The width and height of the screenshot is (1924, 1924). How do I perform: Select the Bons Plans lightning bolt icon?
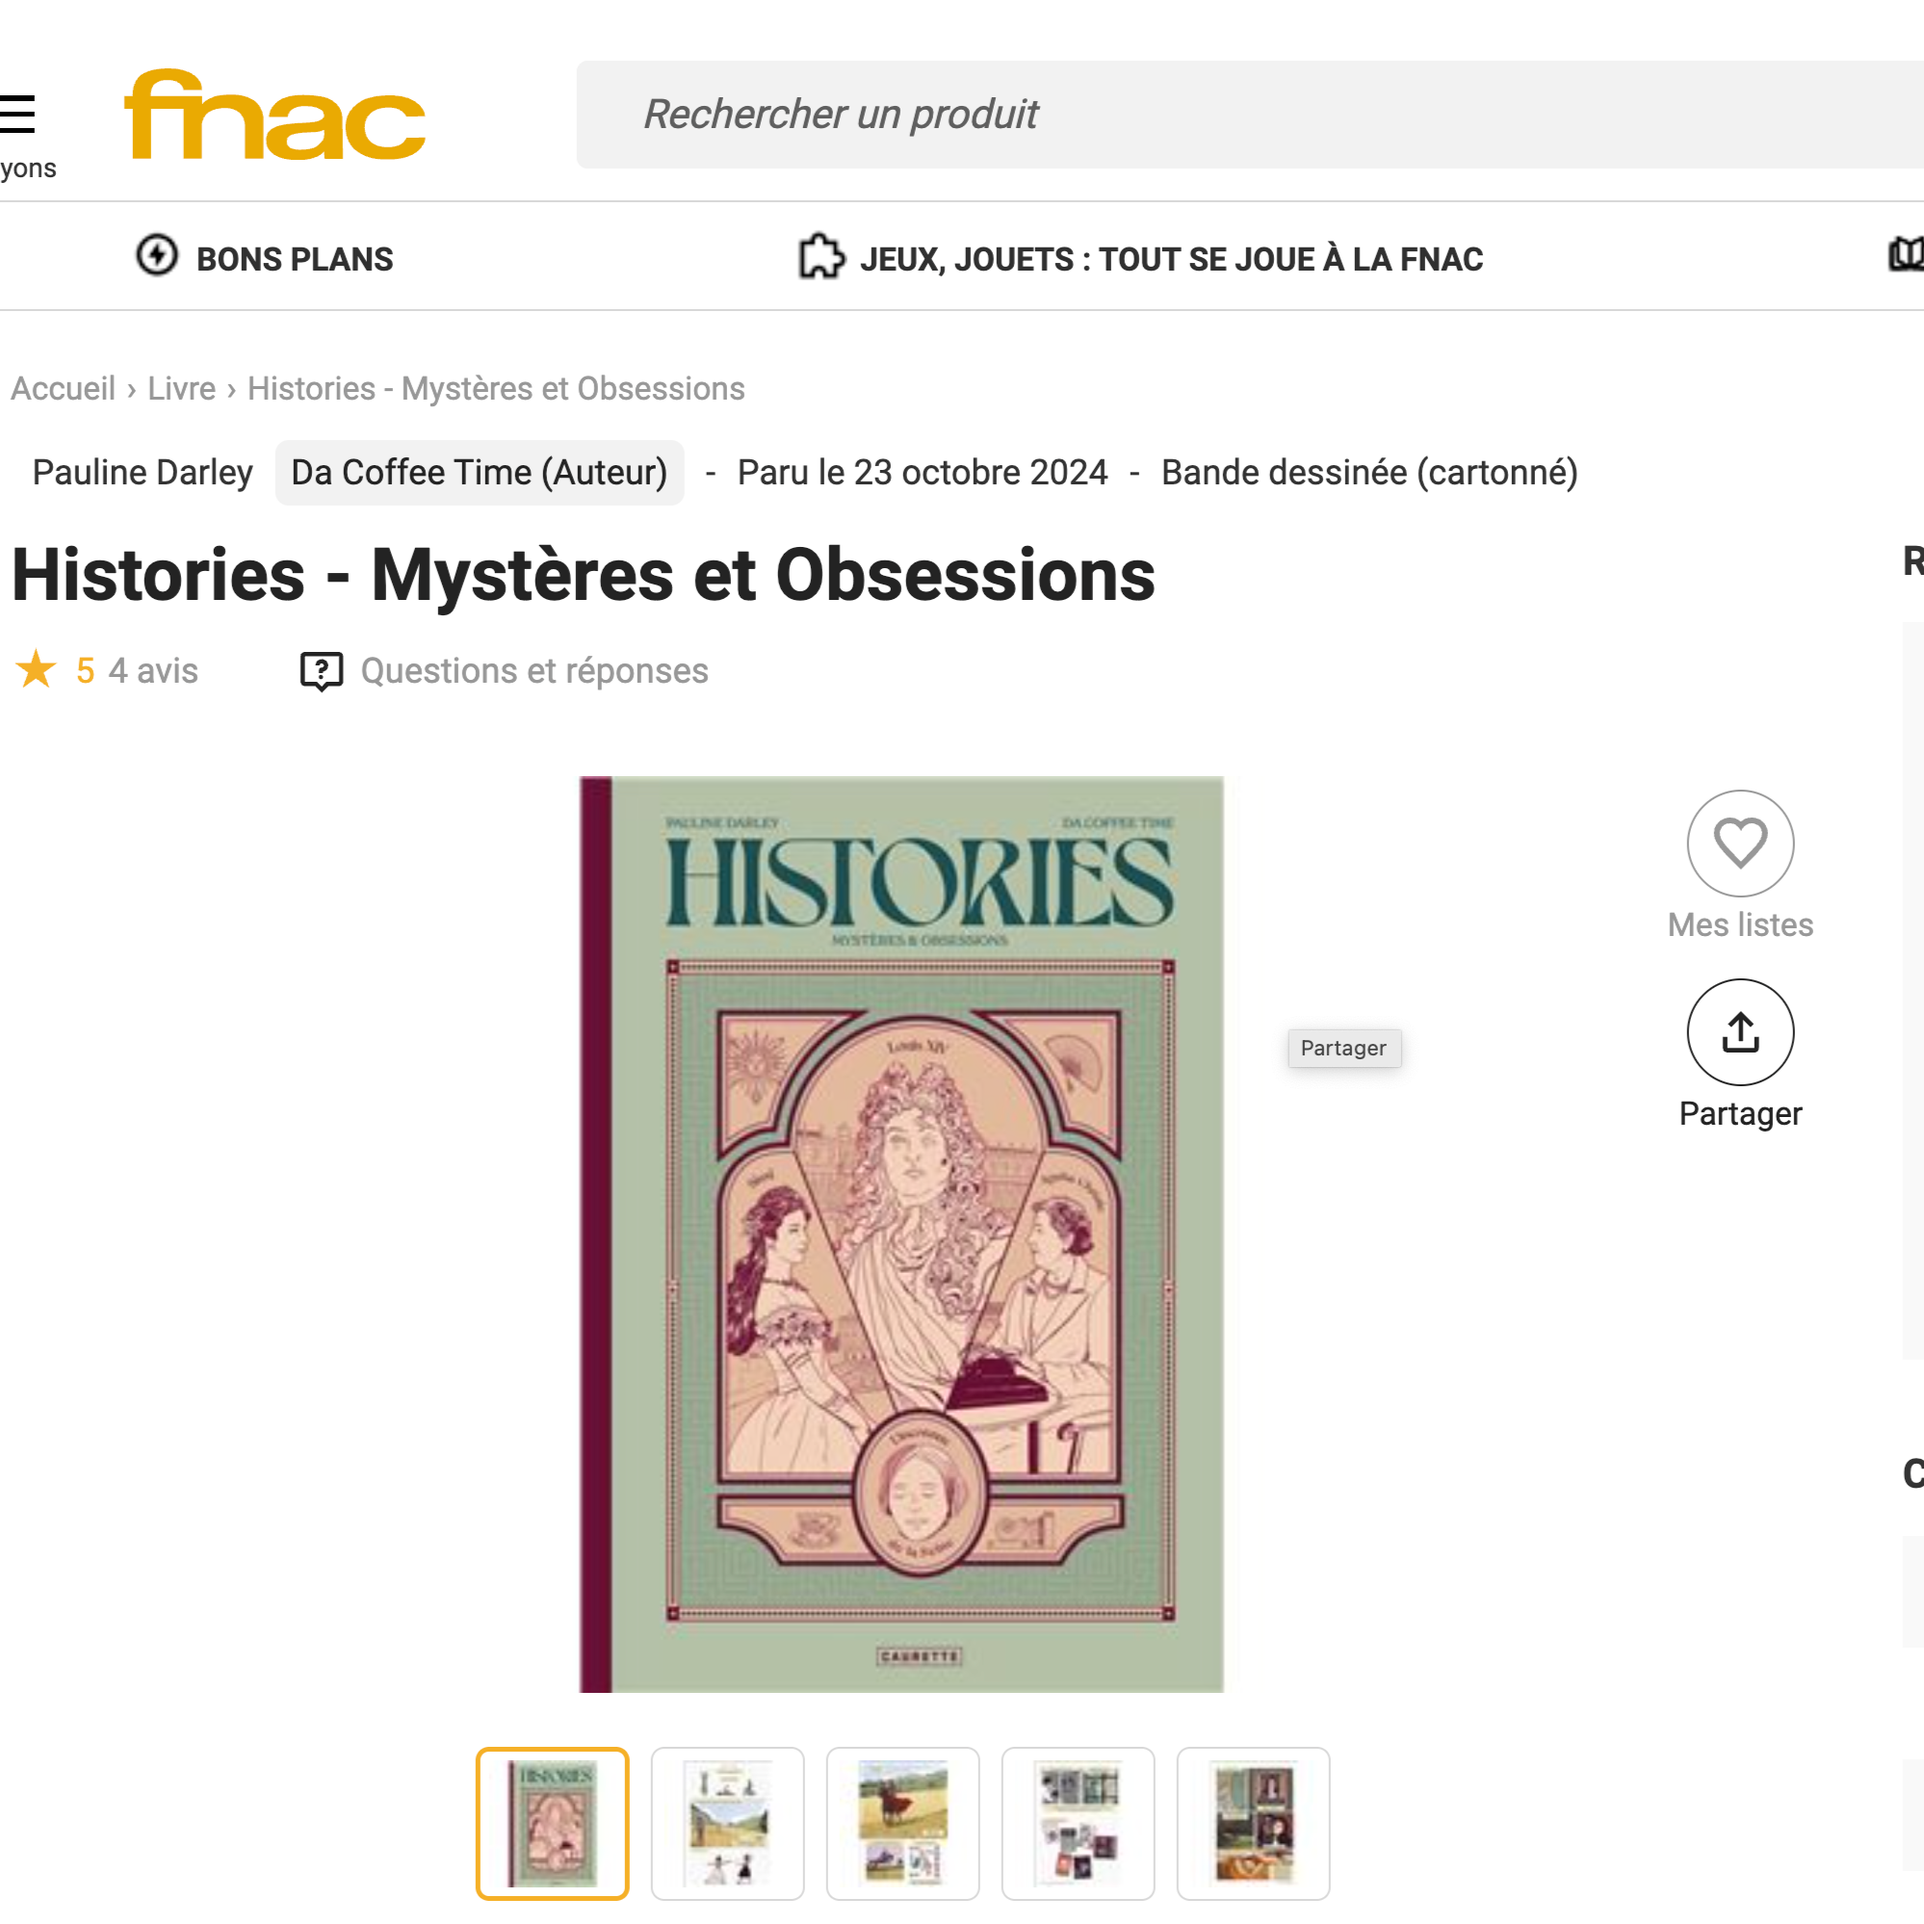point(159,257)
